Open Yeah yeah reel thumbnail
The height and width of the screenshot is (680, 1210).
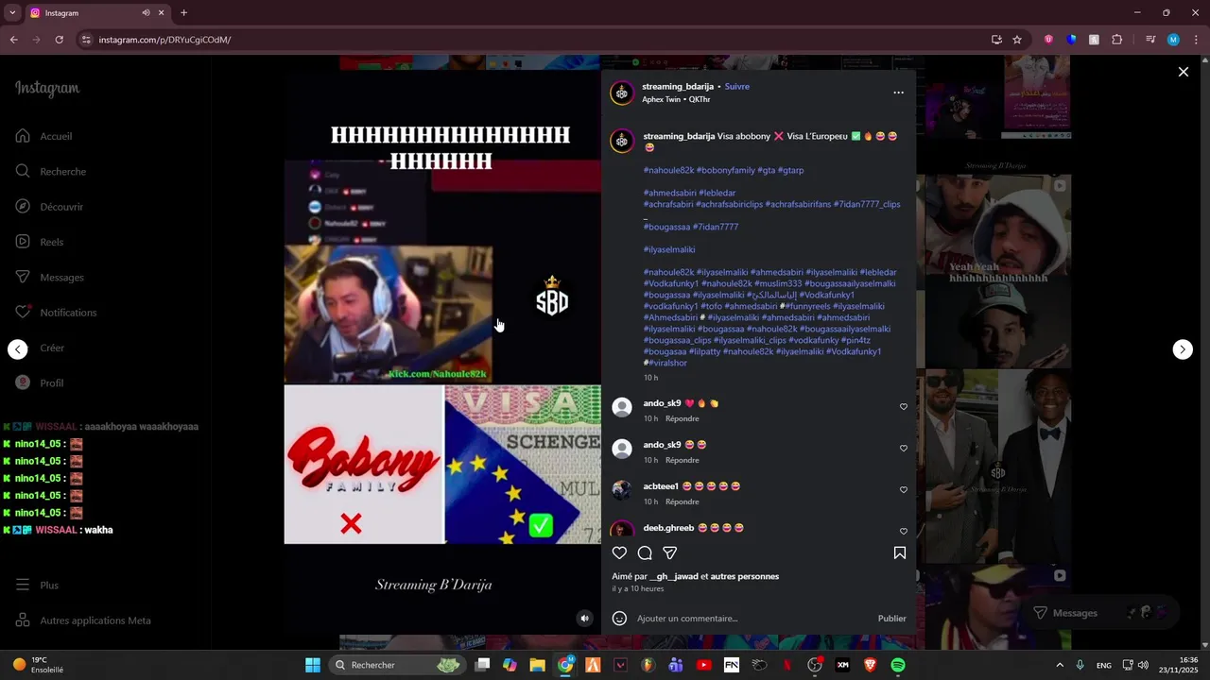(x=998, y=269)
